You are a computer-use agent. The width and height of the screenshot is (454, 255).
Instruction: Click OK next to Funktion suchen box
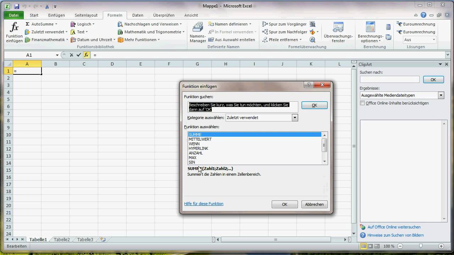pos(314,105)
